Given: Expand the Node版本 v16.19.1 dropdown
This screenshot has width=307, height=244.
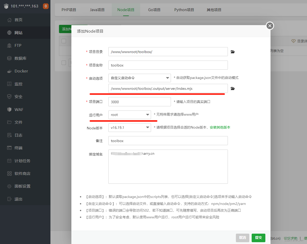Looking at the screenshot, I should (x=130, y=128).
